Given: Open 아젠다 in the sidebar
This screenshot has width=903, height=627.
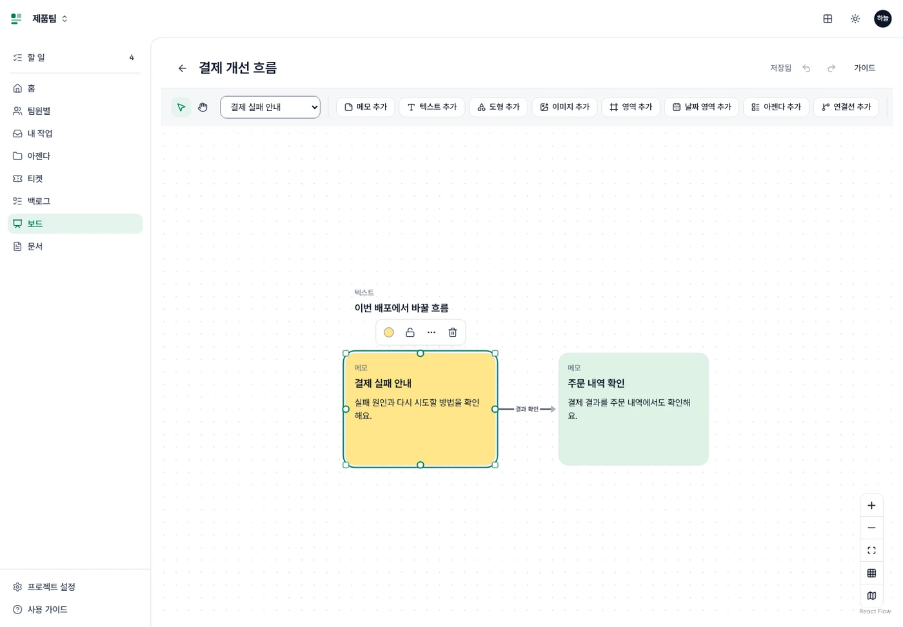Looking at the screenshot, I should [x=75, y=156].
